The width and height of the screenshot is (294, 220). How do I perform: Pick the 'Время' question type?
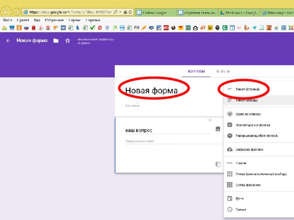pos(241,209)
